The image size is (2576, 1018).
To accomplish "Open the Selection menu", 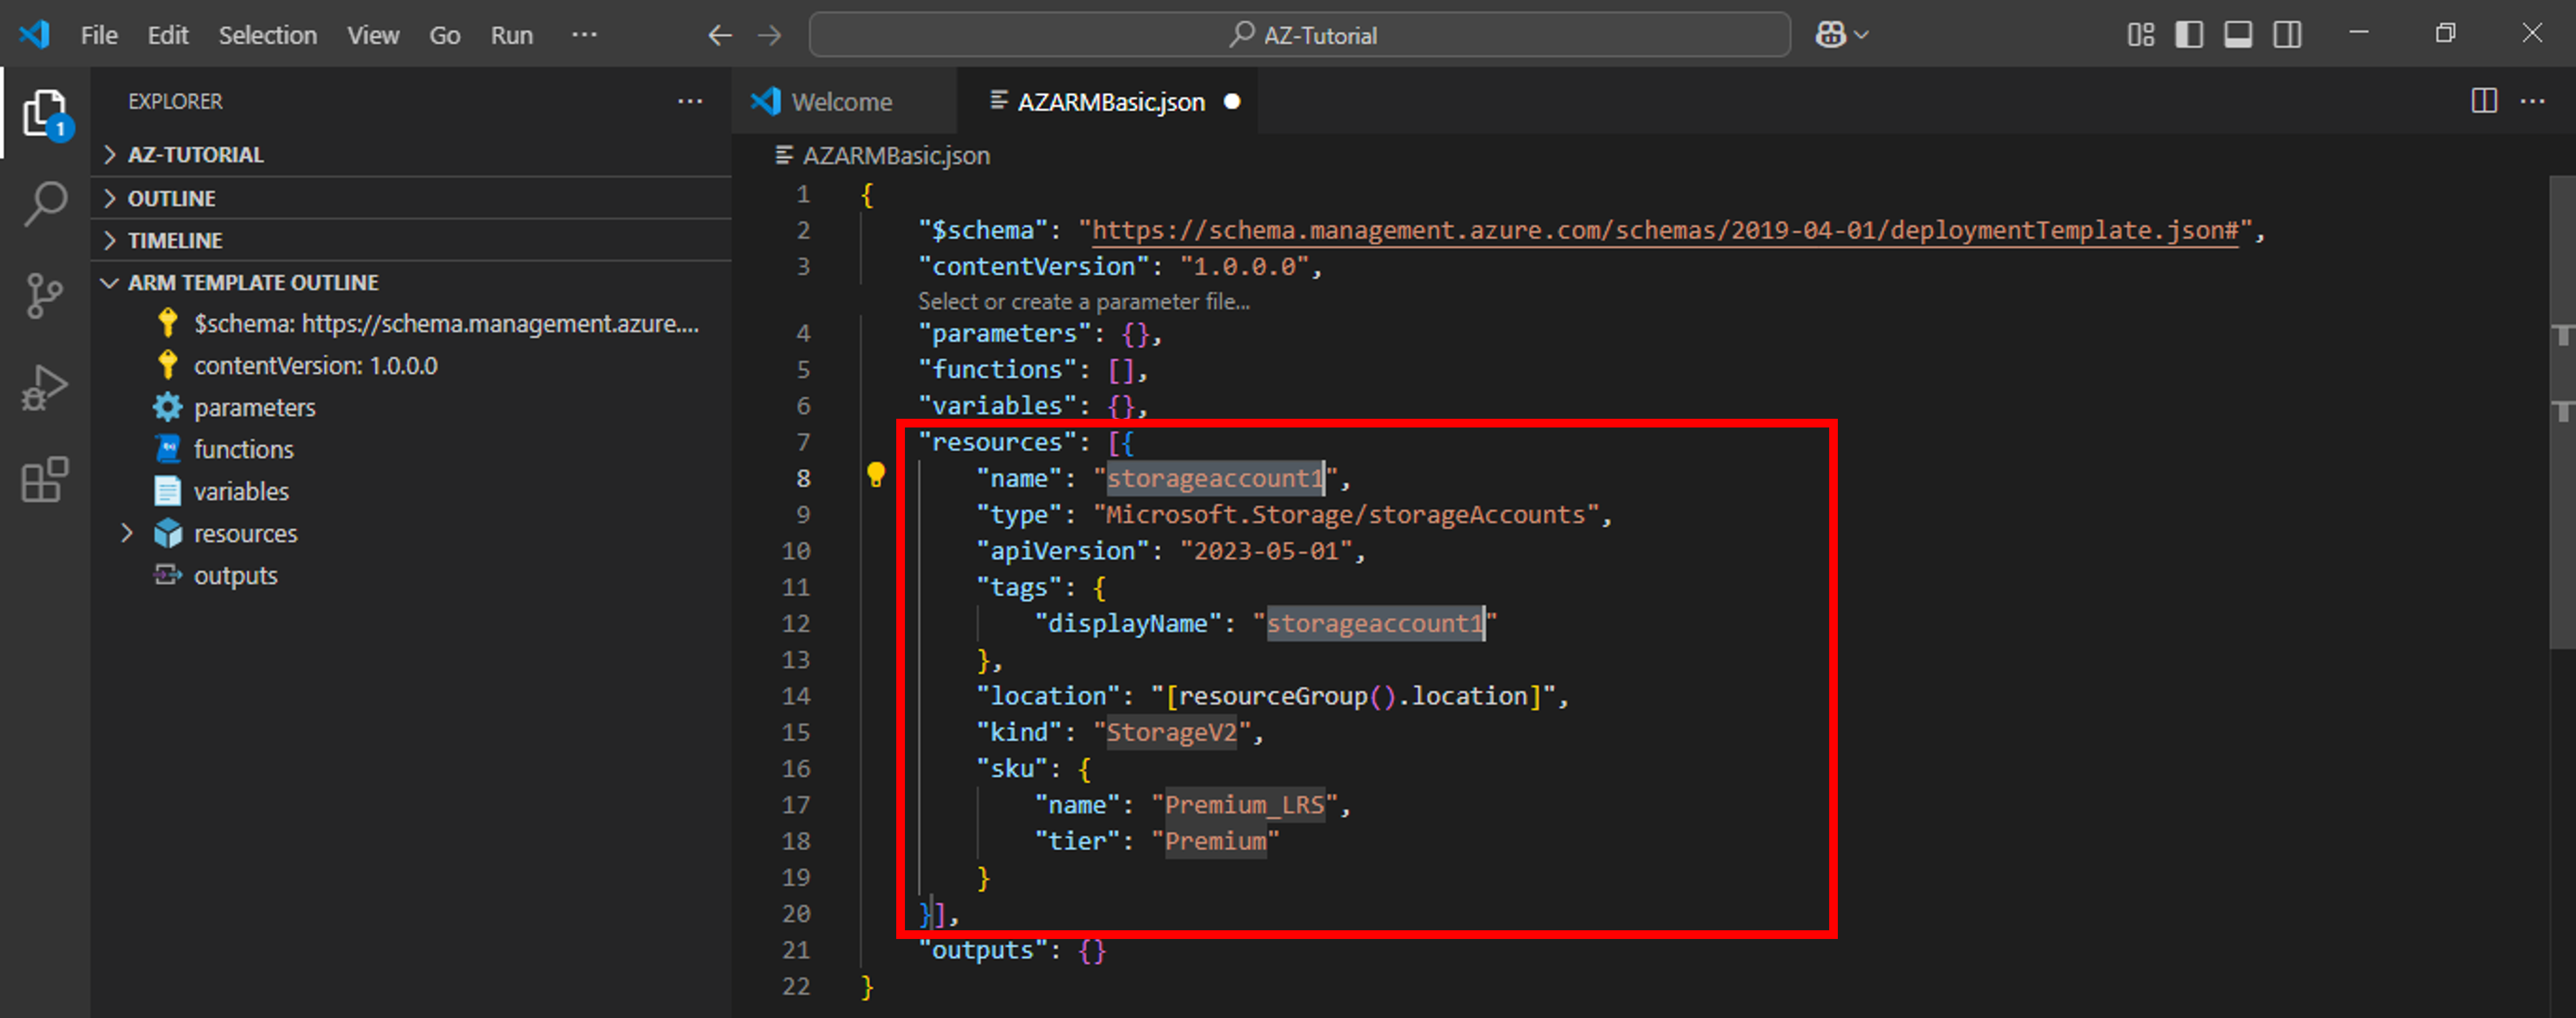I will click(267, 35).
